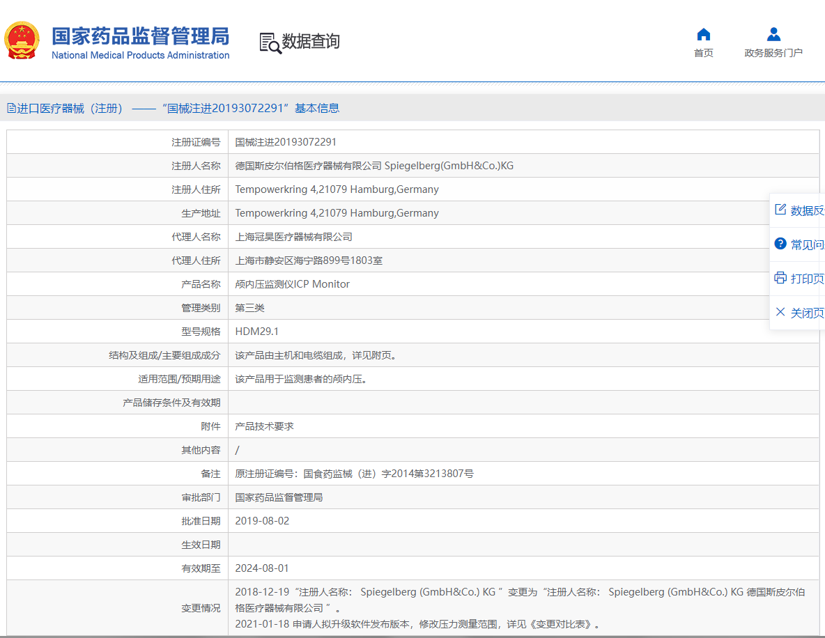The height and width of the screenshot is (638, 825).
Task: Click the 注册人住所 address value
Action: (x=337, y=189)
